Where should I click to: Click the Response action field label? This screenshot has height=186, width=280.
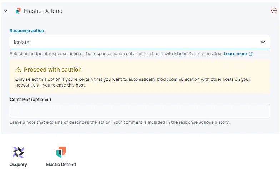pyautogui.click(x=27, y=31)
